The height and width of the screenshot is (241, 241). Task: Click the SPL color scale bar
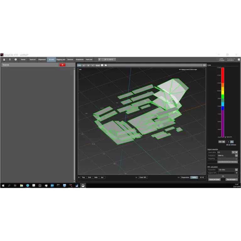click(223, 102)
